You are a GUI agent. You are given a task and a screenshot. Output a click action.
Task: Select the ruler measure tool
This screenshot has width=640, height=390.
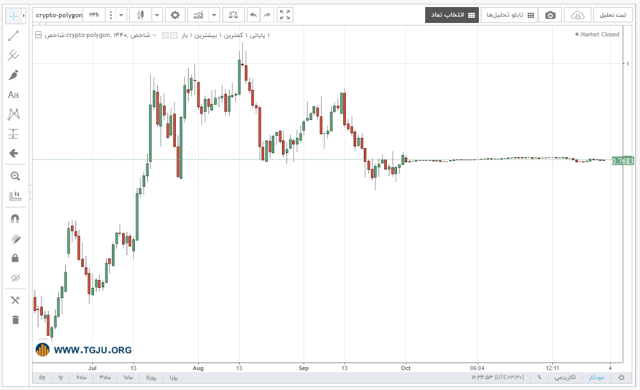[15, 196]
